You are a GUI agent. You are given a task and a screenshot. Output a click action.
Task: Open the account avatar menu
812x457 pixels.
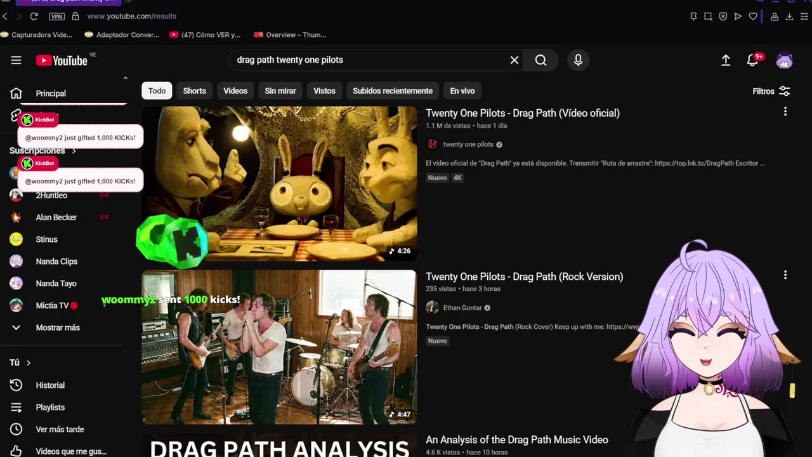[785, 60]
